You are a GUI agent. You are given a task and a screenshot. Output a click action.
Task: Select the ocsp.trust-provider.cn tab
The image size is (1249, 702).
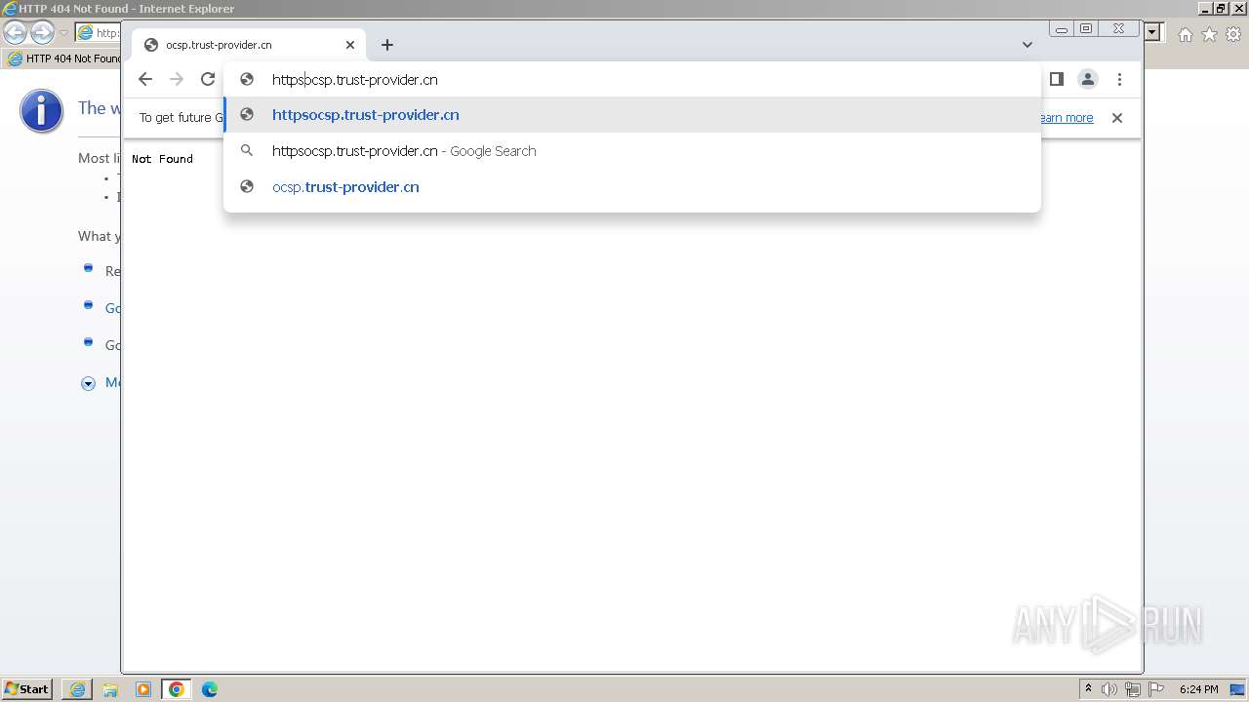[x=249, y=45]
